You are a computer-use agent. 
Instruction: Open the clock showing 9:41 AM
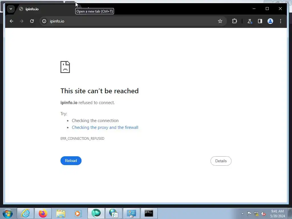click(x=277, y=214)
